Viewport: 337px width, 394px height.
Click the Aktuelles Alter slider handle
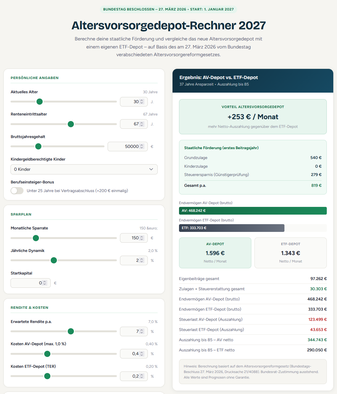pos(40,102)
